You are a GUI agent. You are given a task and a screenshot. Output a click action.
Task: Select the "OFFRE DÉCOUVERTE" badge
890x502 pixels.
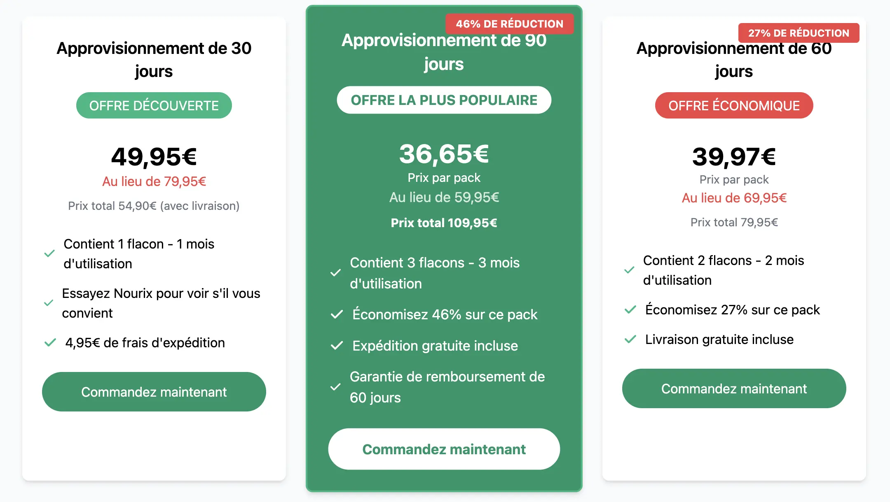(154, 105)
